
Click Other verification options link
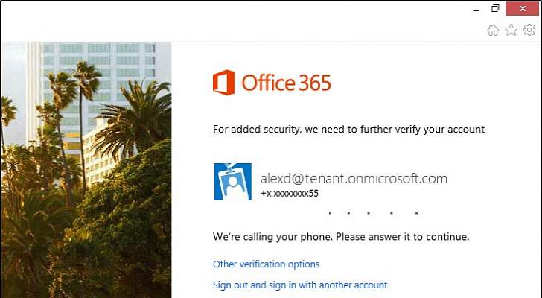point(266,264)
